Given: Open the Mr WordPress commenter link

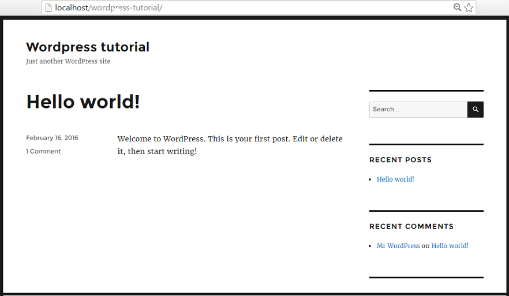Looking at the screenshot, I should [x=398, y=246].
